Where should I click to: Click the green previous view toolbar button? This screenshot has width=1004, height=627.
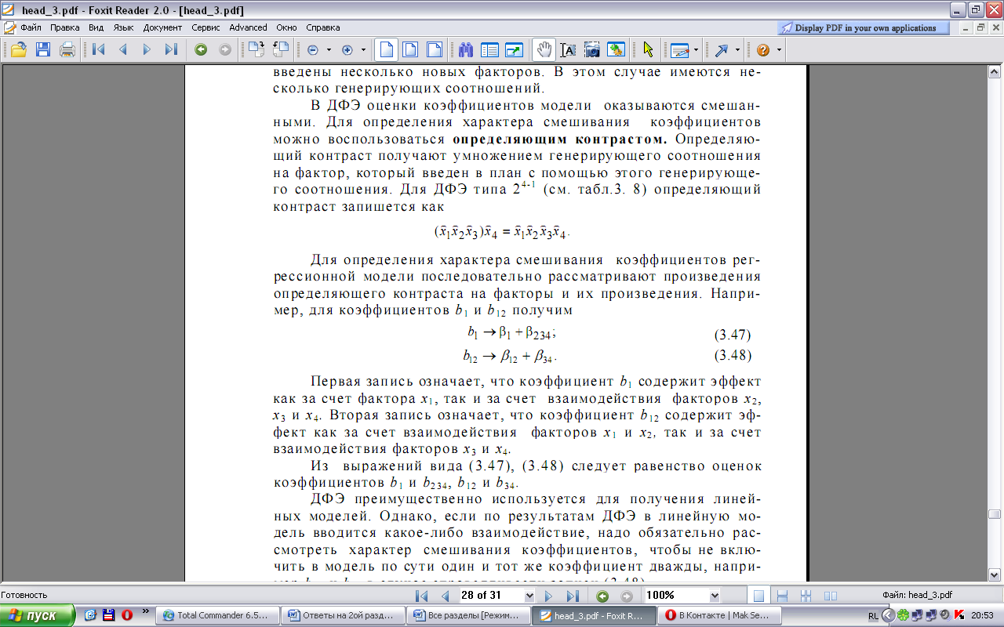[x=201, y=50]
